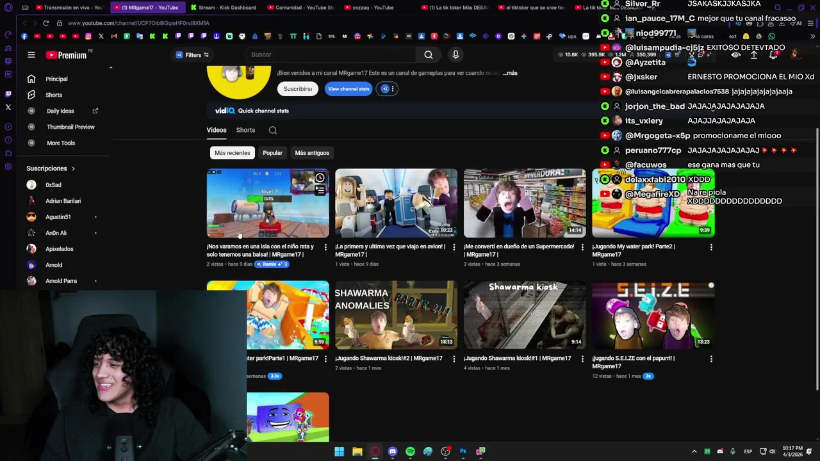This screenshot has width=820, height=461.
Task: Expand bookmarks overflow double-chevron
Action: click(x=812, y=36)
